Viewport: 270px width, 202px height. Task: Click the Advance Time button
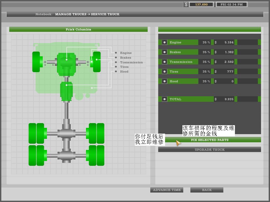pos(167,190)
